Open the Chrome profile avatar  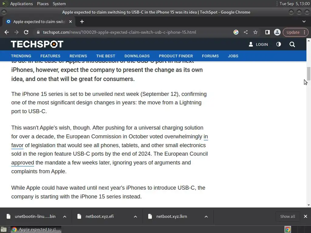click(277, 32)
